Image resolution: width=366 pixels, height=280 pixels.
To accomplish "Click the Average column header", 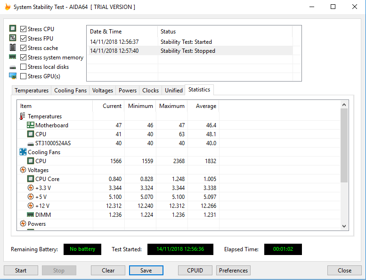I will [x=203, y=106].
